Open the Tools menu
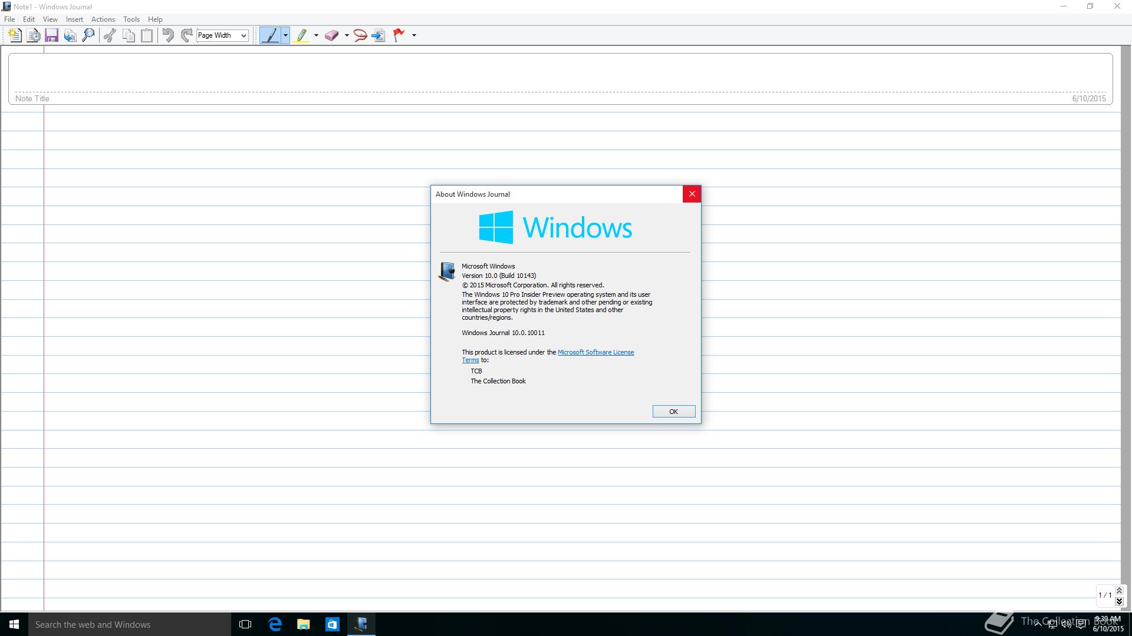Viewport: 1132px width, 636px height. pyautogui.click(x=131, y=19)
